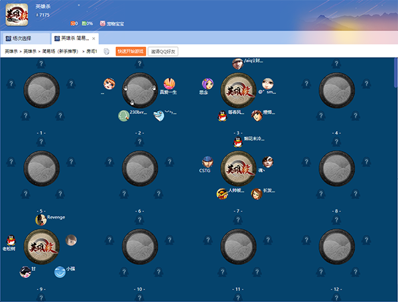This screenshot has height=302, width=398.
Task: Click table 6's empty round table
Action: (140, 168)
